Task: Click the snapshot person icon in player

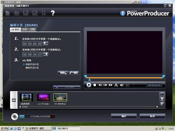Action: pyautogui.click(x=116, y=85)
